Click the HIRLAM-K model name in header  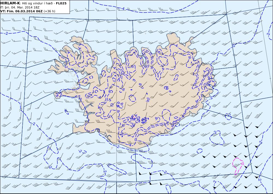coord(10,3)
